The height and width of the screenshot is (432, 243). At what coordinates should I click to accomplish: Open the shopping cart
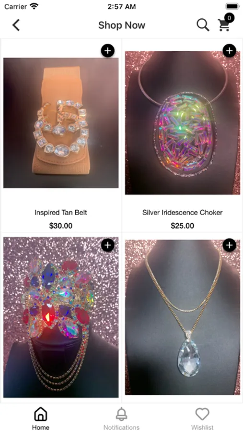pos(225,24)
